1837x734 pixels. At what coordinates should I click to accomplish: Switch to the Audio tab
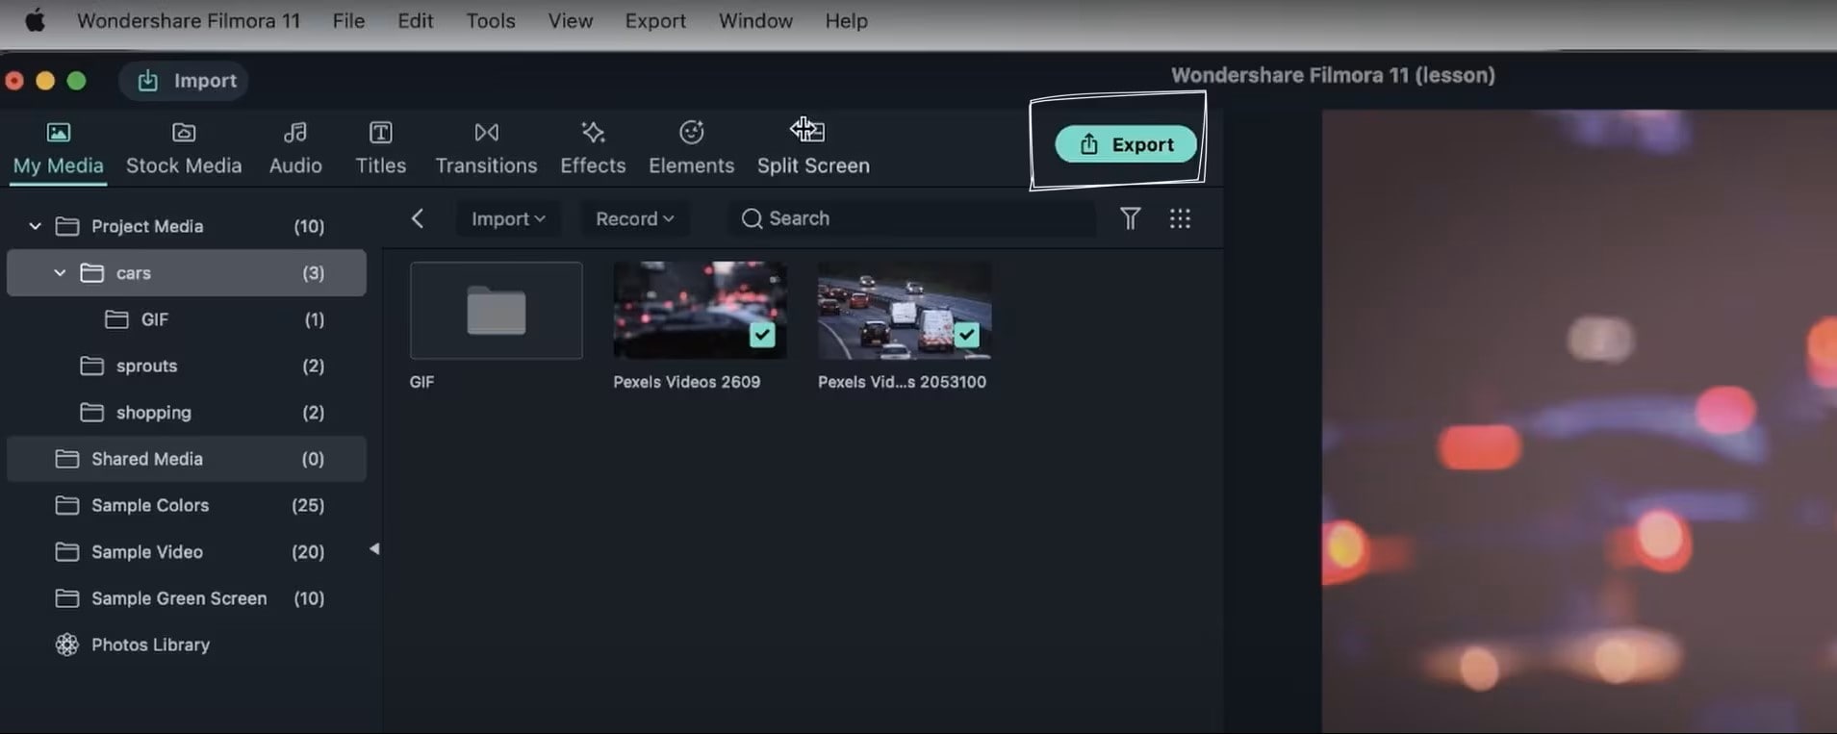(x=295, y=148)
